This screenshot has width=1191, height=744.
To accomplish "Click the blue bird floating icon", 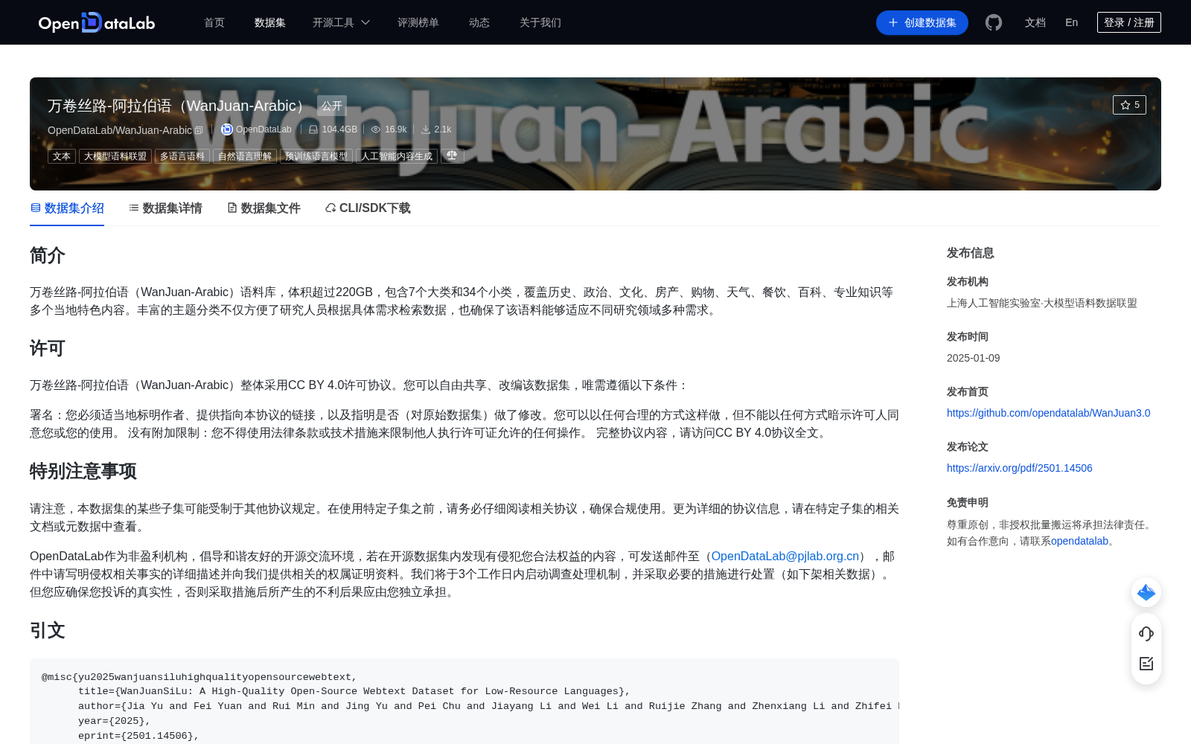I will click(x=1146, y=592).
